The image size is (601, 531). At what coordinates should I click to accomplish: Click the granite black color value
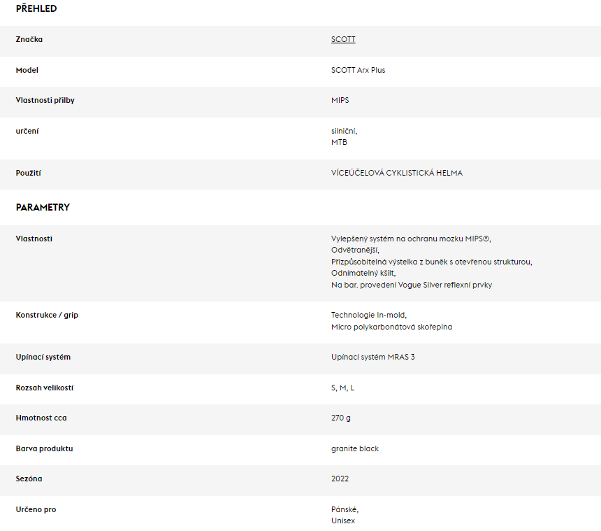[x=355, y=448]
